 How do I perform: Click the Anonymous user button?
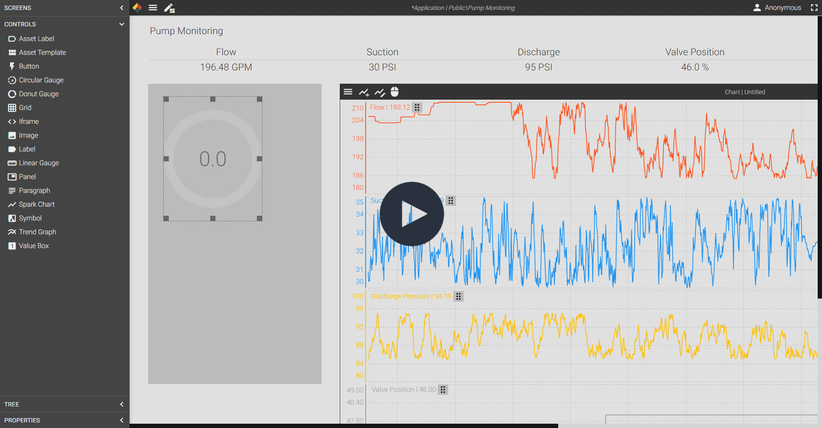[777, 8]
